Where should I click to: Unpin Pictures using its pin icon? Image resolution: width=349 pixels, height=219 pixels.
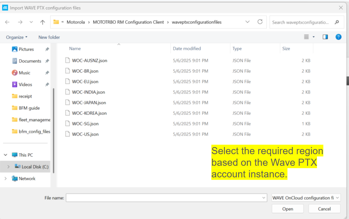pyautogui.click(x=47, y=49)
